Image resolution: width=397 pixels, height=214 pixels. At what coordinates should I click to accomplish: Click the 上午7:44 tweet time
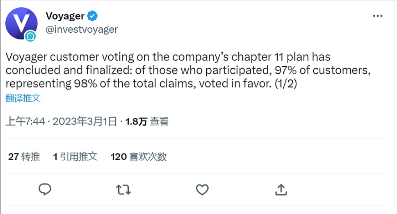click(x=25, y=122)
